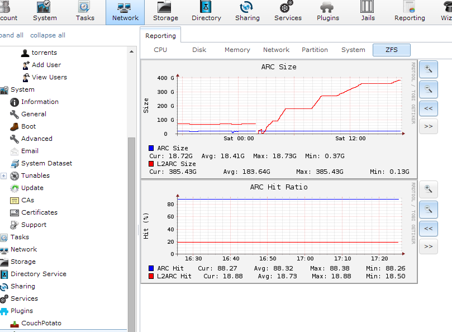Zoom out on ARC Hit Ratio graph
The width and height of the screenshot is (452, 332).
428,209
